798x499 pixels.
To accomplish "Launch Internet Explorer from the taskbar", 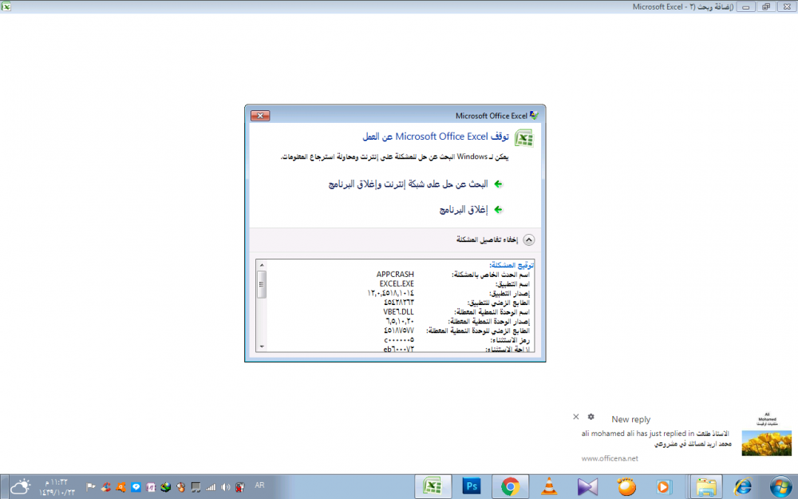I will [x=743, y=486].
